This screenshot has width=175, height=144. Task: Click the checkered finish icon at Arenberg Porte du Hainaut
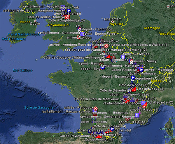pos(106,46)
